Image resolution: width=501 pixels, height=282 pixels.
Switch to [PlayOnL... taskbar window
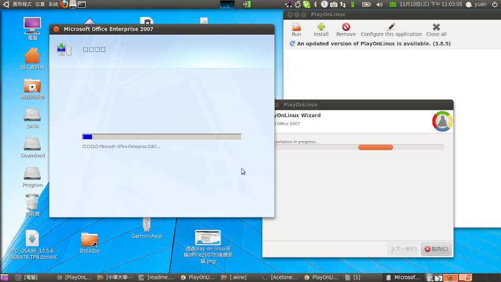75,278
